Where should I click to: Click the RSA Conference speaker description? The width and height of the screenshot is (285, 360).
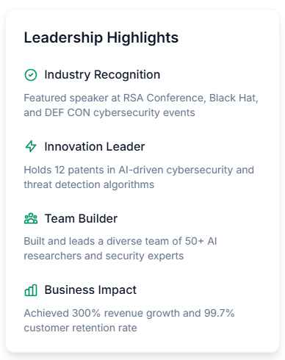pyautogui.click(x=141, y=105)
